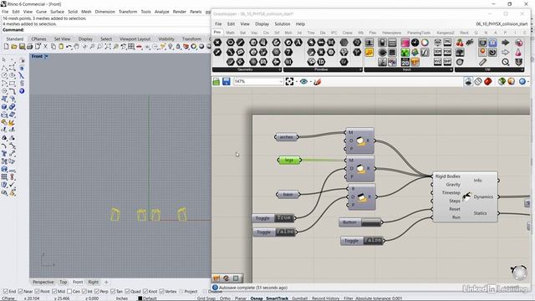Toggle Perp osnap checkbox
Image resolution: width=535 pixels, height=301 pixels.
click(97, 292)
